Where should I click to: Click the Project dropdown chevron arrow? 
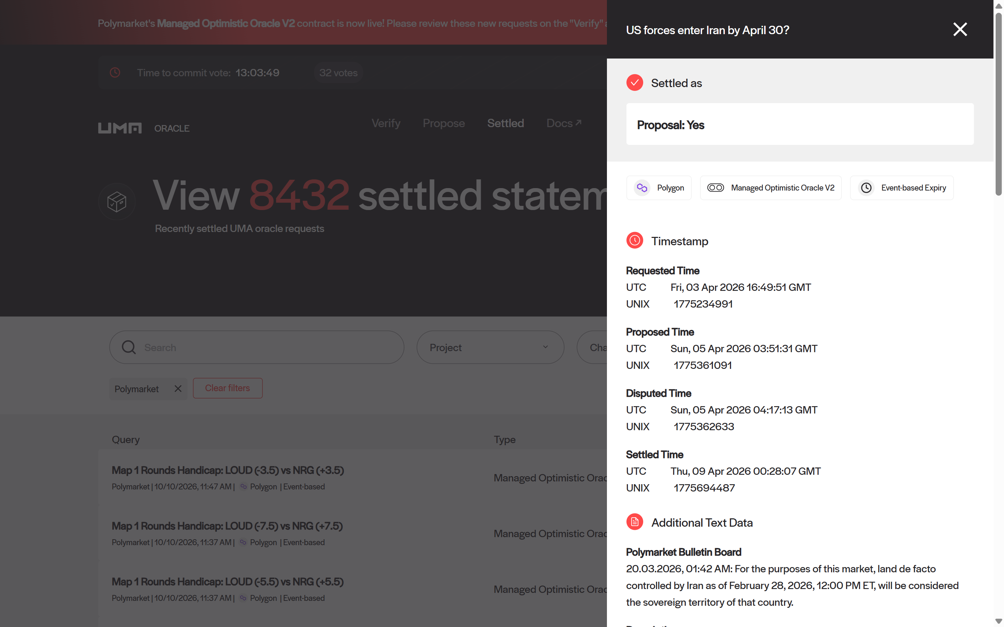tap(545, 347)
